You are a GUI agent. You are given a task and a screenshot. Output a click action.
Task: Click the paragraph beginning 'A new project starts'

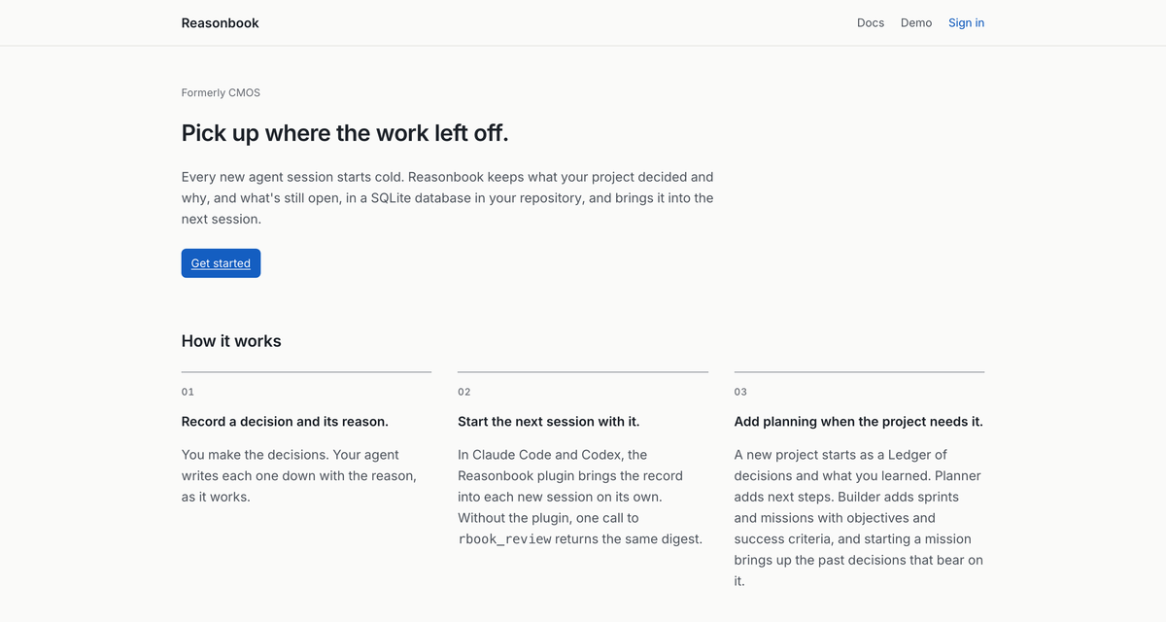(x=859, y=517)
